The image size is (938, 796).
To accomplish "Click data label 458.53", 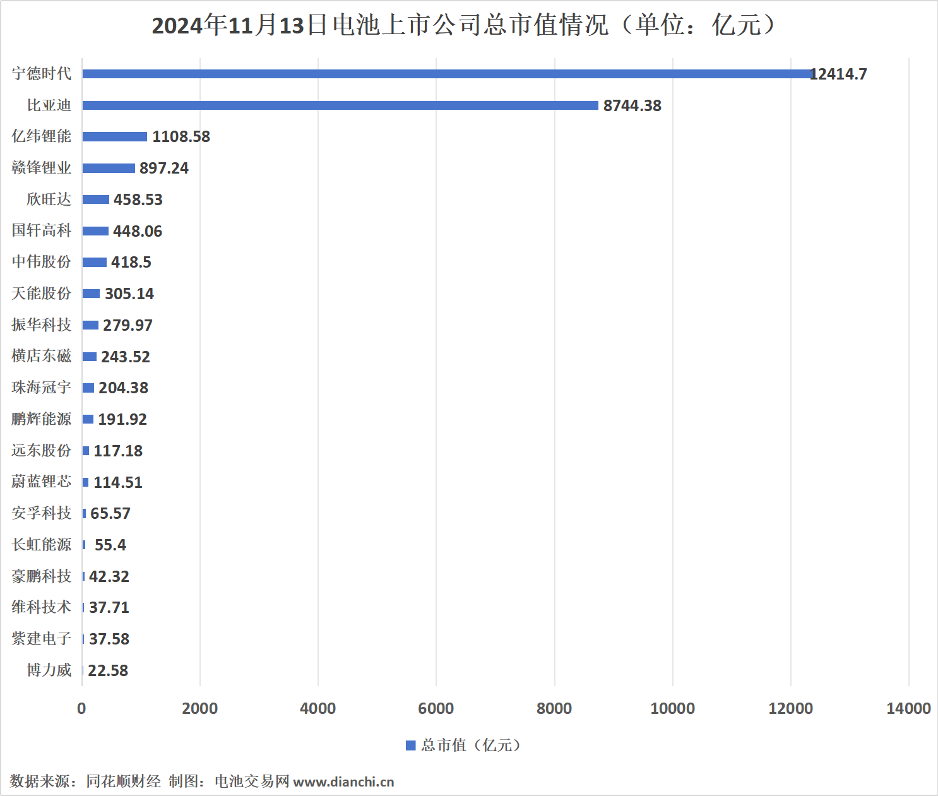I will tap(138, 199).
